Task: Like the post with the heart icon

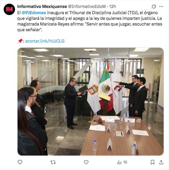Action: point(86,162)
